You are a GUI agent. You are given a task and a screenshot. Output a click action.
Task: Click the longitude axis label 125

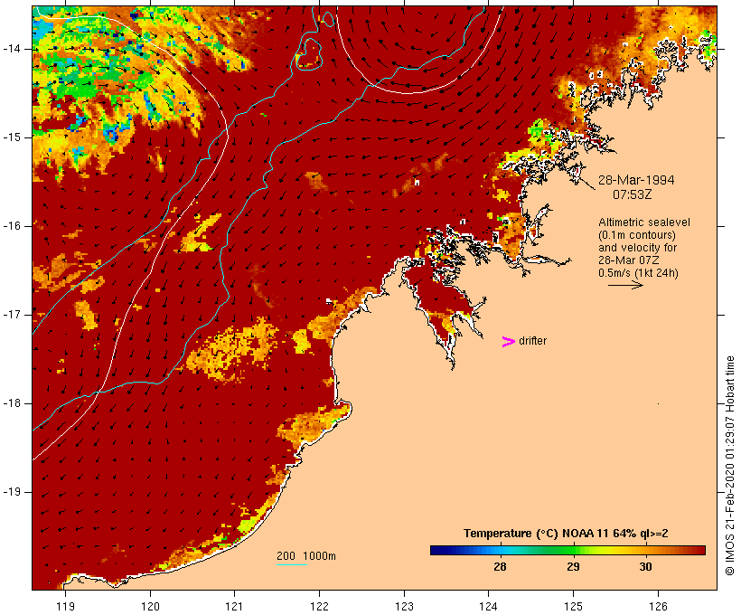click(573, 606)
